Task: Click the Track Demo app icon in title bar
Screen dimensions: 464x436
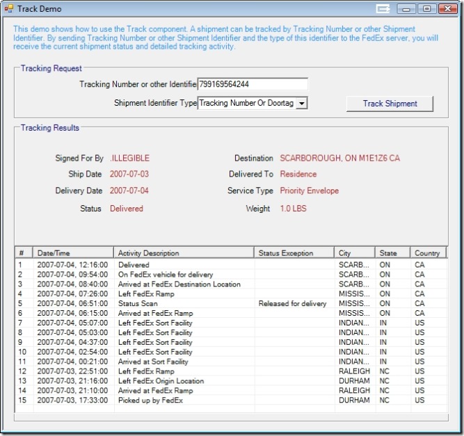Action: tap(9, 9)
